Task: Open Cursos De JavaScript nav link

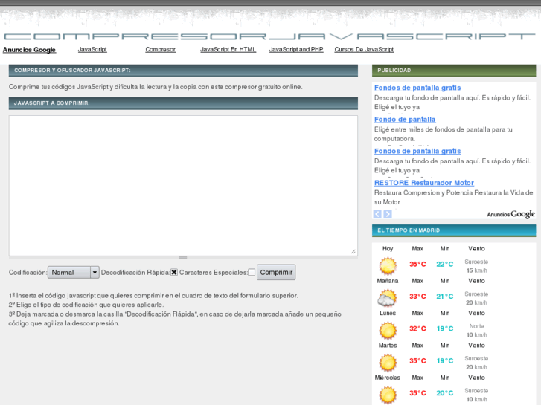Action: point(364,49)
